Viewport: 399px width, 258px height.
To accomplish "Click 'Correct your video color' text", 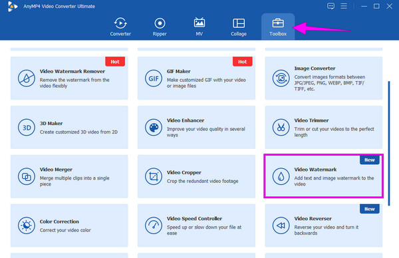I will pyautogui.click(x=65, y=230).
